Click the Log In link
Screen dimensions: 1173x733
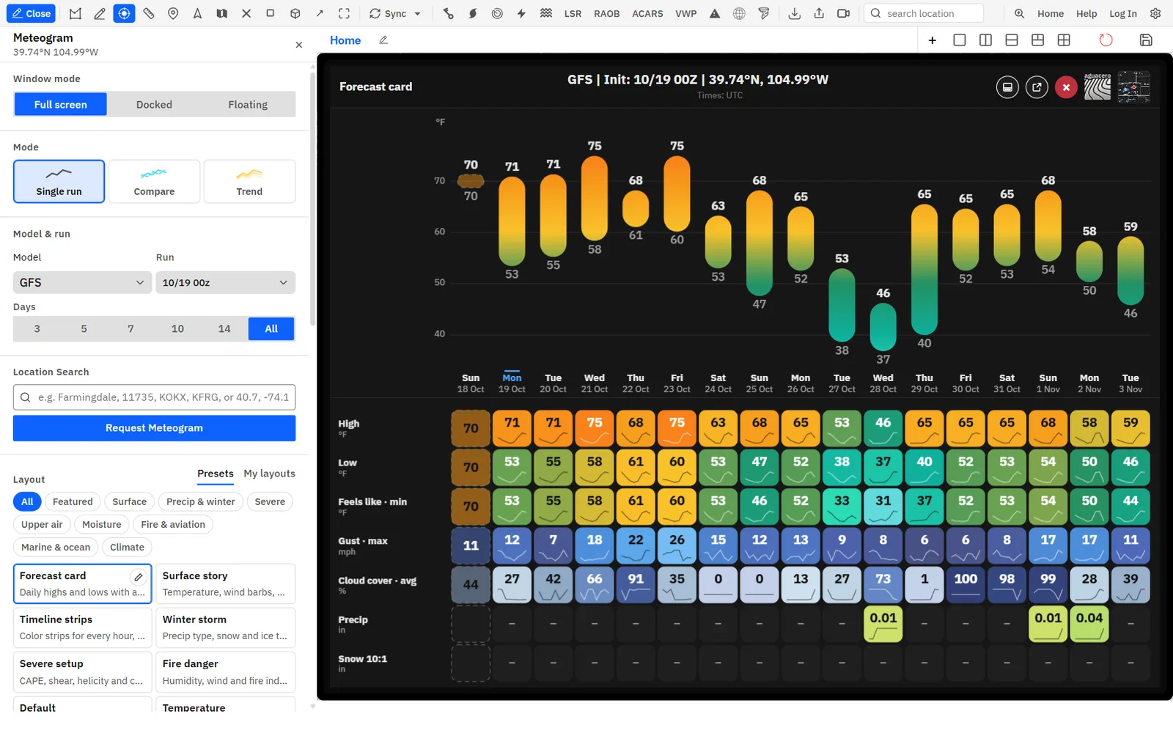[x=1122, y=13]
